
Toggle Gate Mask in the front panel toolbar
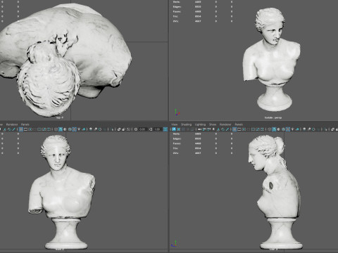click(35, 129)
